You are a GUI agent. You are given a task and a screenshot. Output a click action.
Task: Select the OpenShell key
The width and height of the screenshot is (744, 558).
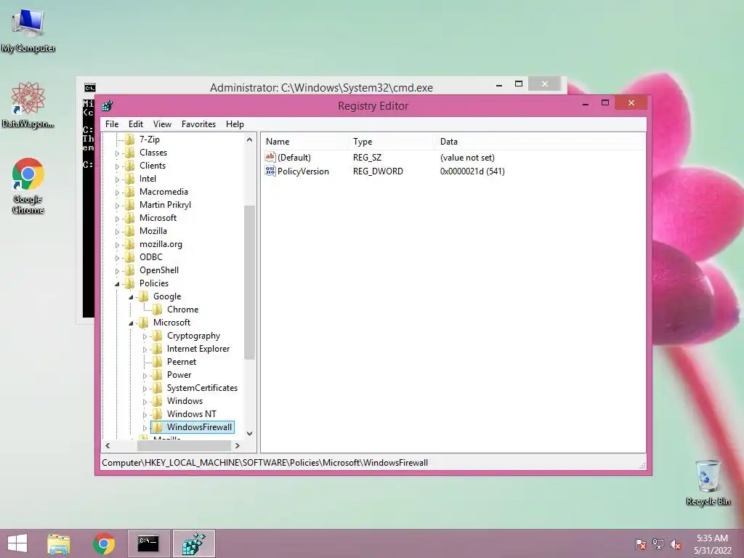(x=159, y=270)
